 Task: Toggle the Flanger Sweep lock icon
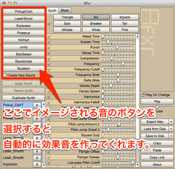49,157
